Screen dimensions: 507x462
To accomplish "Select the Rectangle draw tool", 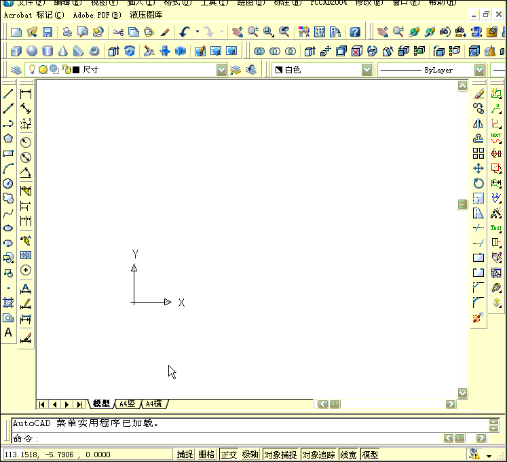I will tap(8, 153).
